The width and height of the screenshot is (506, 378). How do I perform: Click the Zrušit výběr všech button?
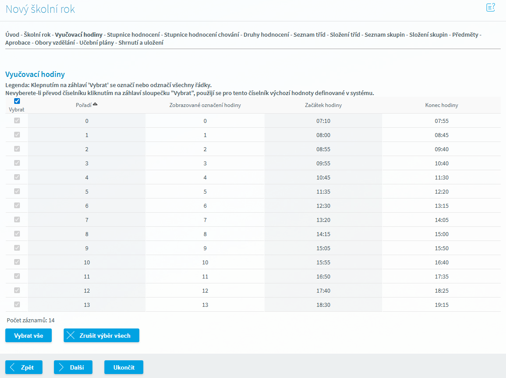coord(101,336)
